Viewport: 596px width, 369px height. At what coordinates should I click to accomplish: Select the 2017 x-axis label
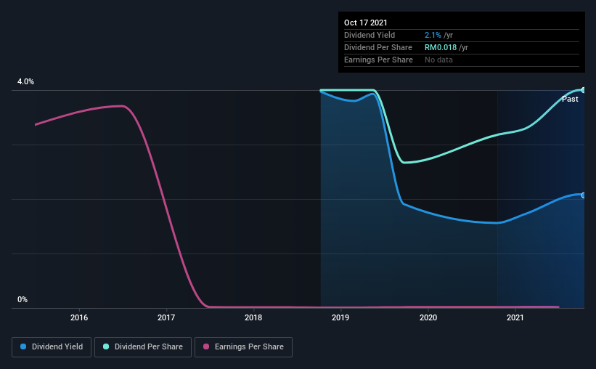click(166, 317)
